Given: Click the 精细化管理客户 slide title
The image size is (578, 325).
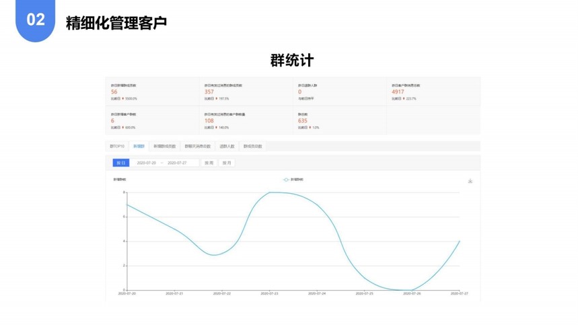Looking at the screenshot, I should tap(116, 23).
